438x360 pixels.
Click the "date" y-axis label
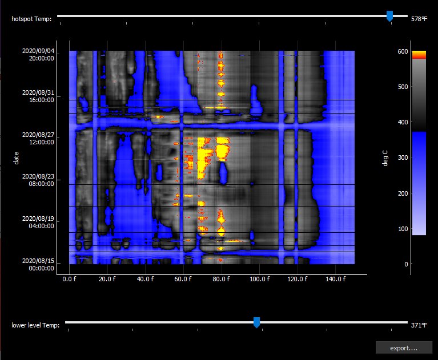[17, 157]
